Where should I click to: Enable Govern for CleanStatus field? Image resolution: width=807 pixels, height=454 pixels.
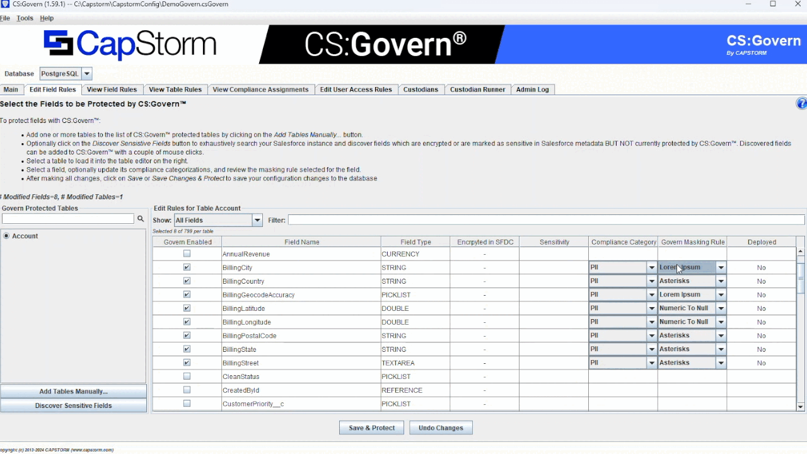[187, 376]
